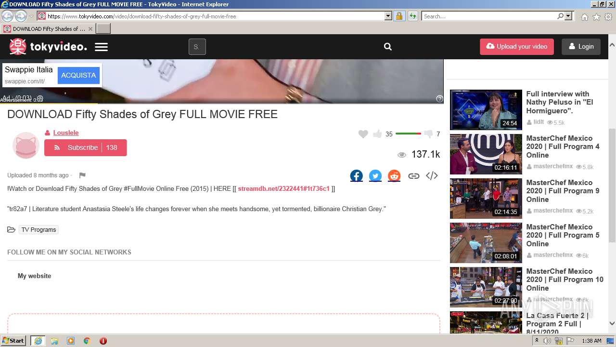
Task: Click the system clock 1:38 AM
Action: (591, 341)
